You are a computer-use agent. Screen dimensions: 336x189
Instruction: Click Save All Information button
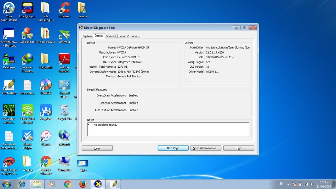(206, 148)
